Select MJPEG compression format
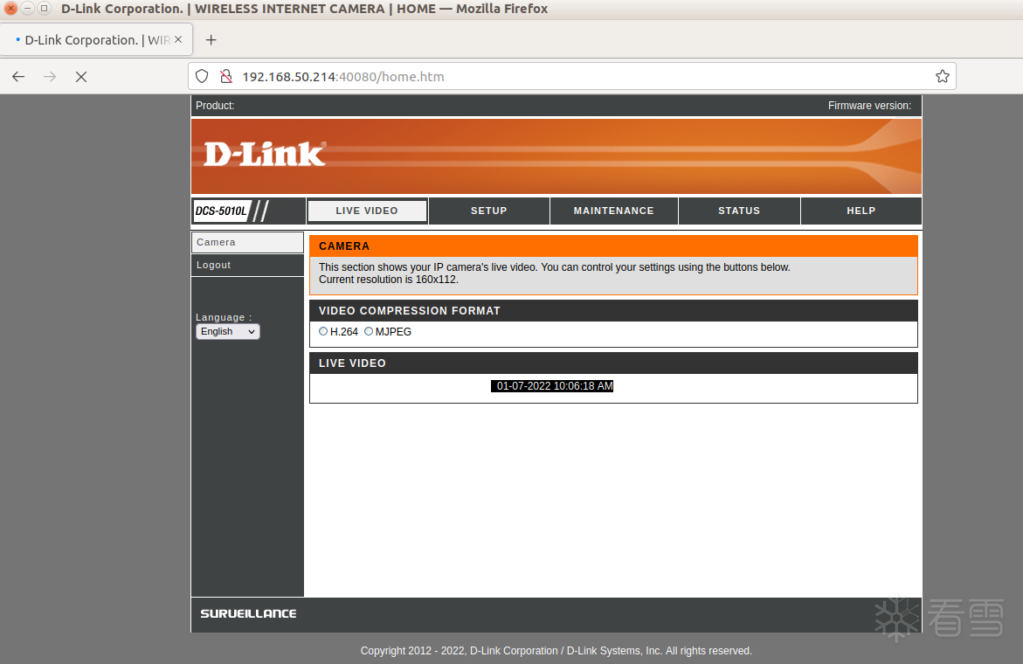Image resolution: width=1023 pixels, height=664 pixels. (x=369, y=331)
